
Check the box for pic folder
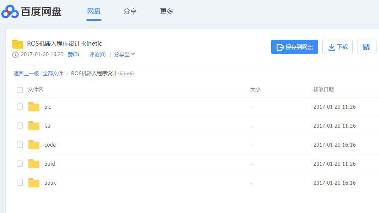pyautogui.click(x=20, y=106)
